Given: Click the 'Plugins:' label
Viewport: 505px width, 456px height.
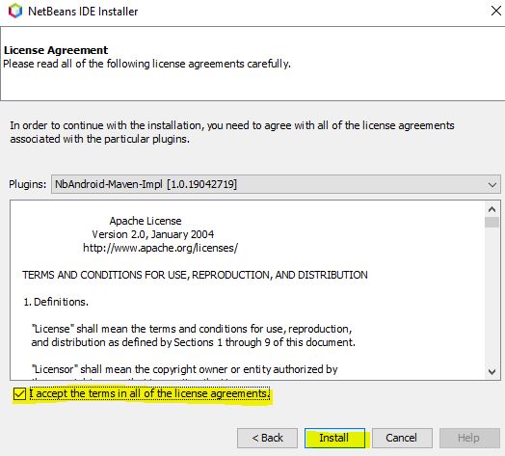Looking at the screenshot, I should pyautogui.click(x=28, y=184).
